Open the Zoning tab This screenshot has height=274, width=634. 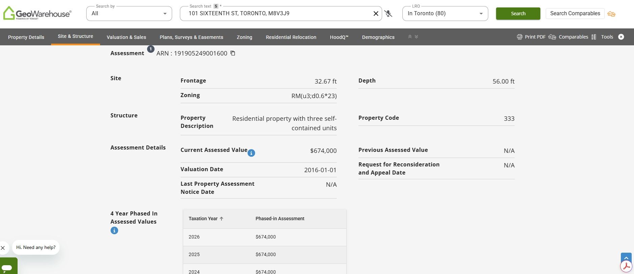(244, 37)
